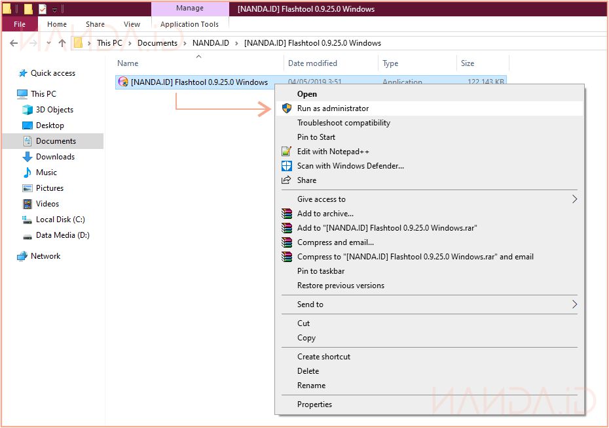Image resolution: width=609 pixels, height=428 pixels.
Task: Click the Run as administrator shield icon
Action: 286,108
